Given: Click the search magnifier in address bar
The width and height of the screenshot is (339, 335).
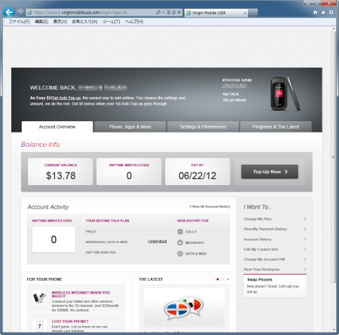Looking at the screenshot, I should click(x=158, y=12).
